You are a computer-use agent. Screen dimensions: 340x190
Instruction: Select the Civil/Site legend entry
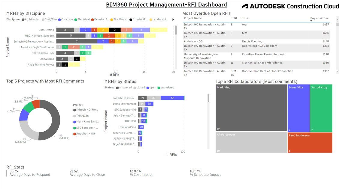[x=49, y=19]
